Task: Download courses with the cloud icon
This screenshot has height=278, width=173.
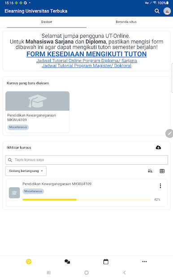Action: pos(158,148)
